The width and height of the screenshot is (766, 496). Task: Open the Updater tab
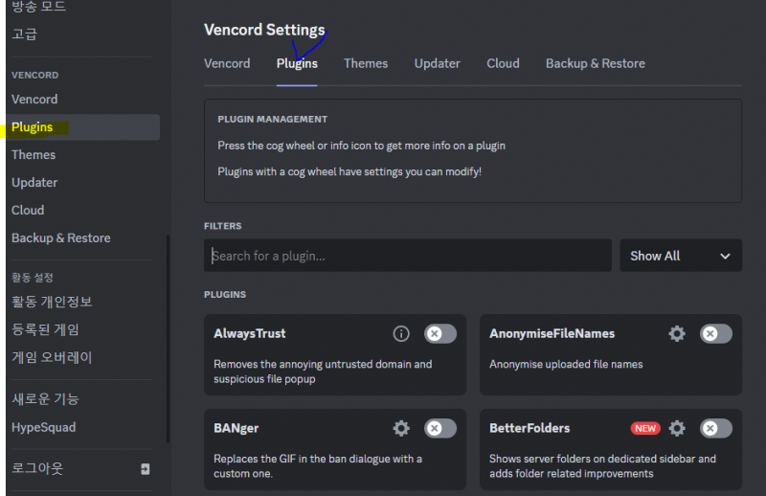point(438,63)
